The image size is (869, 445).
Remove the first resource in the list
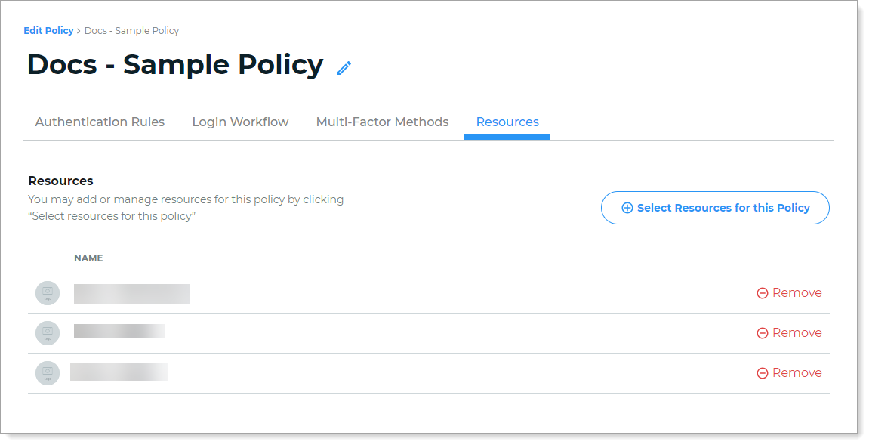tap(789, 293)
